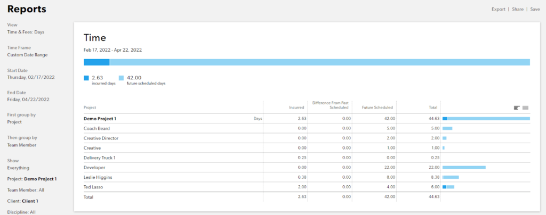546x215 pixels.
Task: Click Delivery Truck 1 incurred 0.25
Action: click(302, 158)
